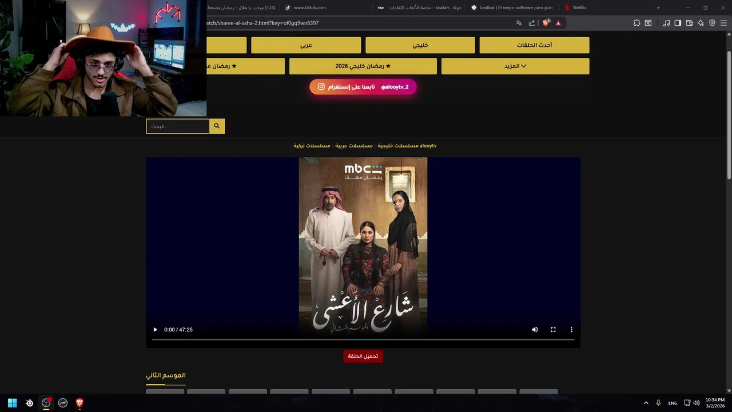
Task: Open the browser hamburger menu
Action: (x=723, y=23)
